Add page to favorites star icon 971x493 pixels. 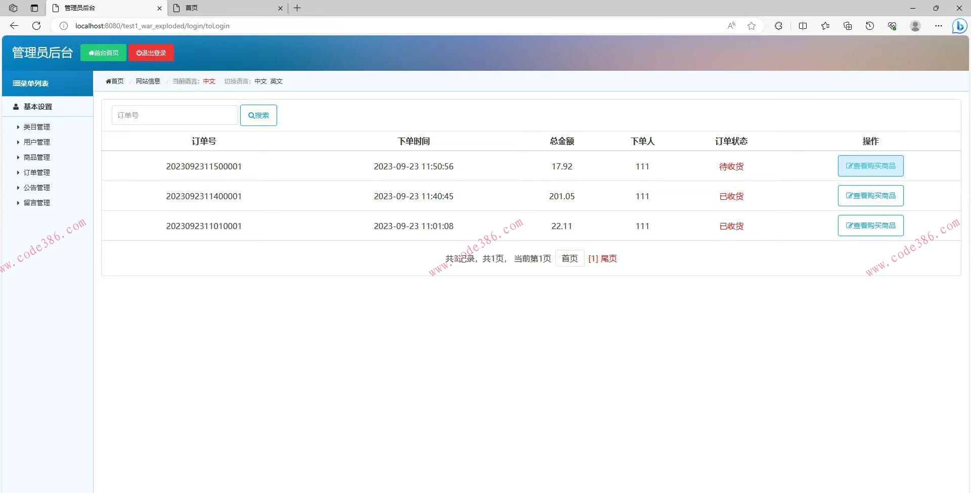click(x=752, y=26)
